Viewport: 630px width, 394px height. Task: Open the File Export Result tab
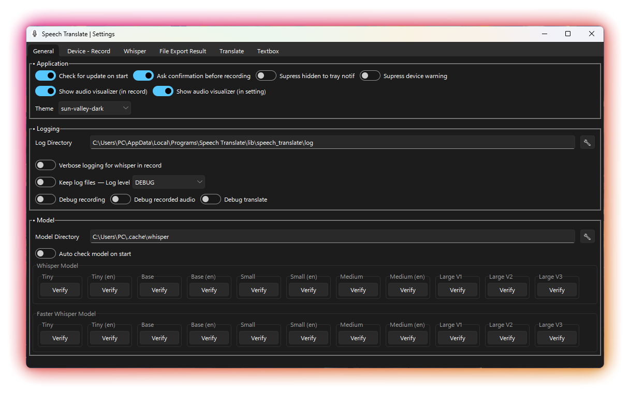point(183,51)
